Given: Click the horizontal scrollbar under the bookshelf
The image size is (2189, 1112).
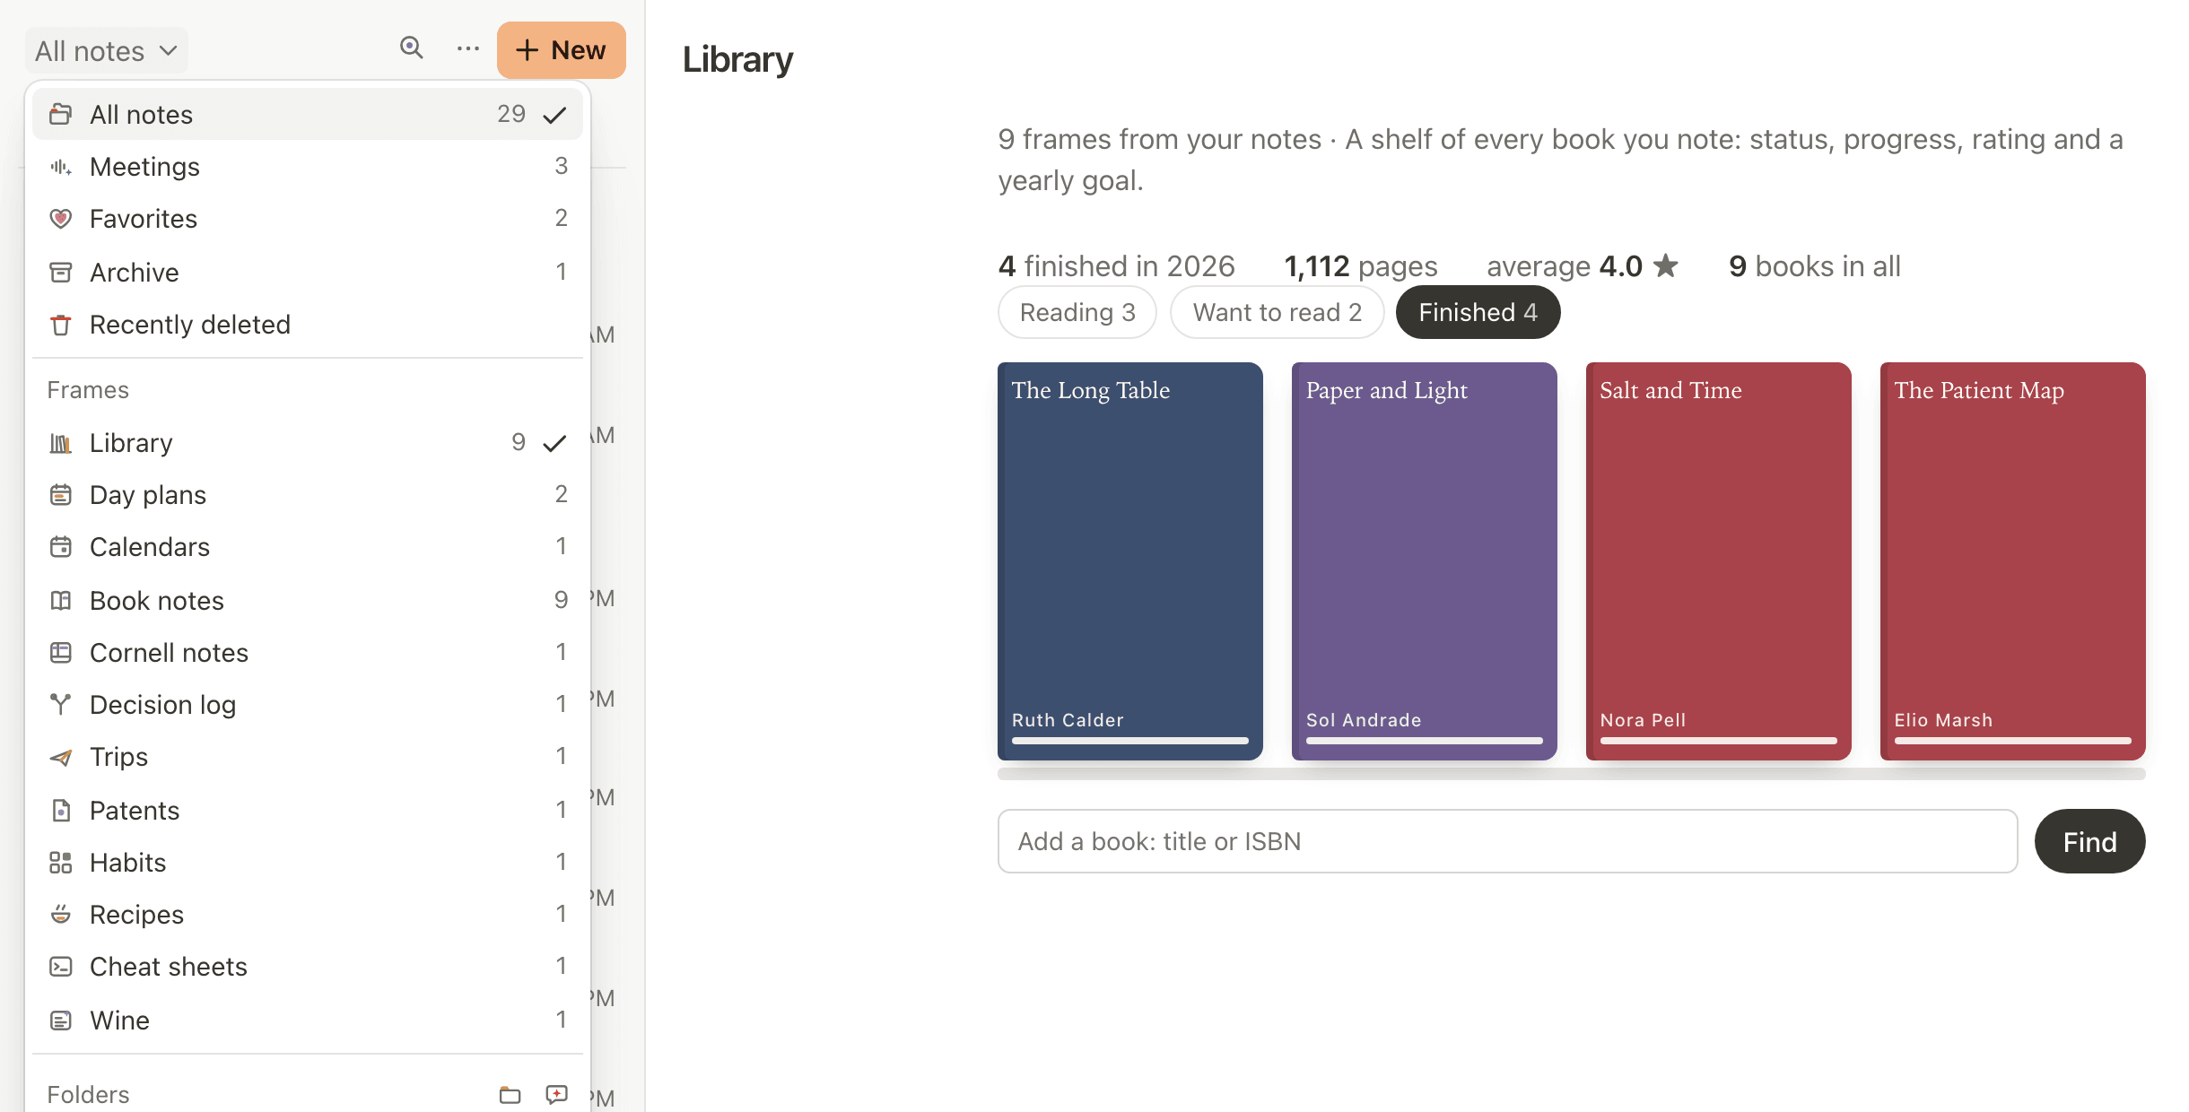Looking at the screenshot, I should point(1572,774).
